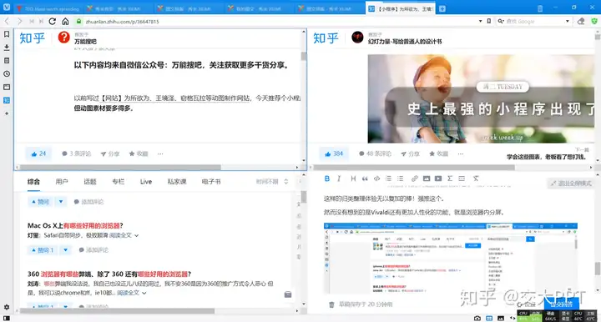The image size is (601, 322).
Task: Select the 话题 search tab
Action: (x=90, y=182)
